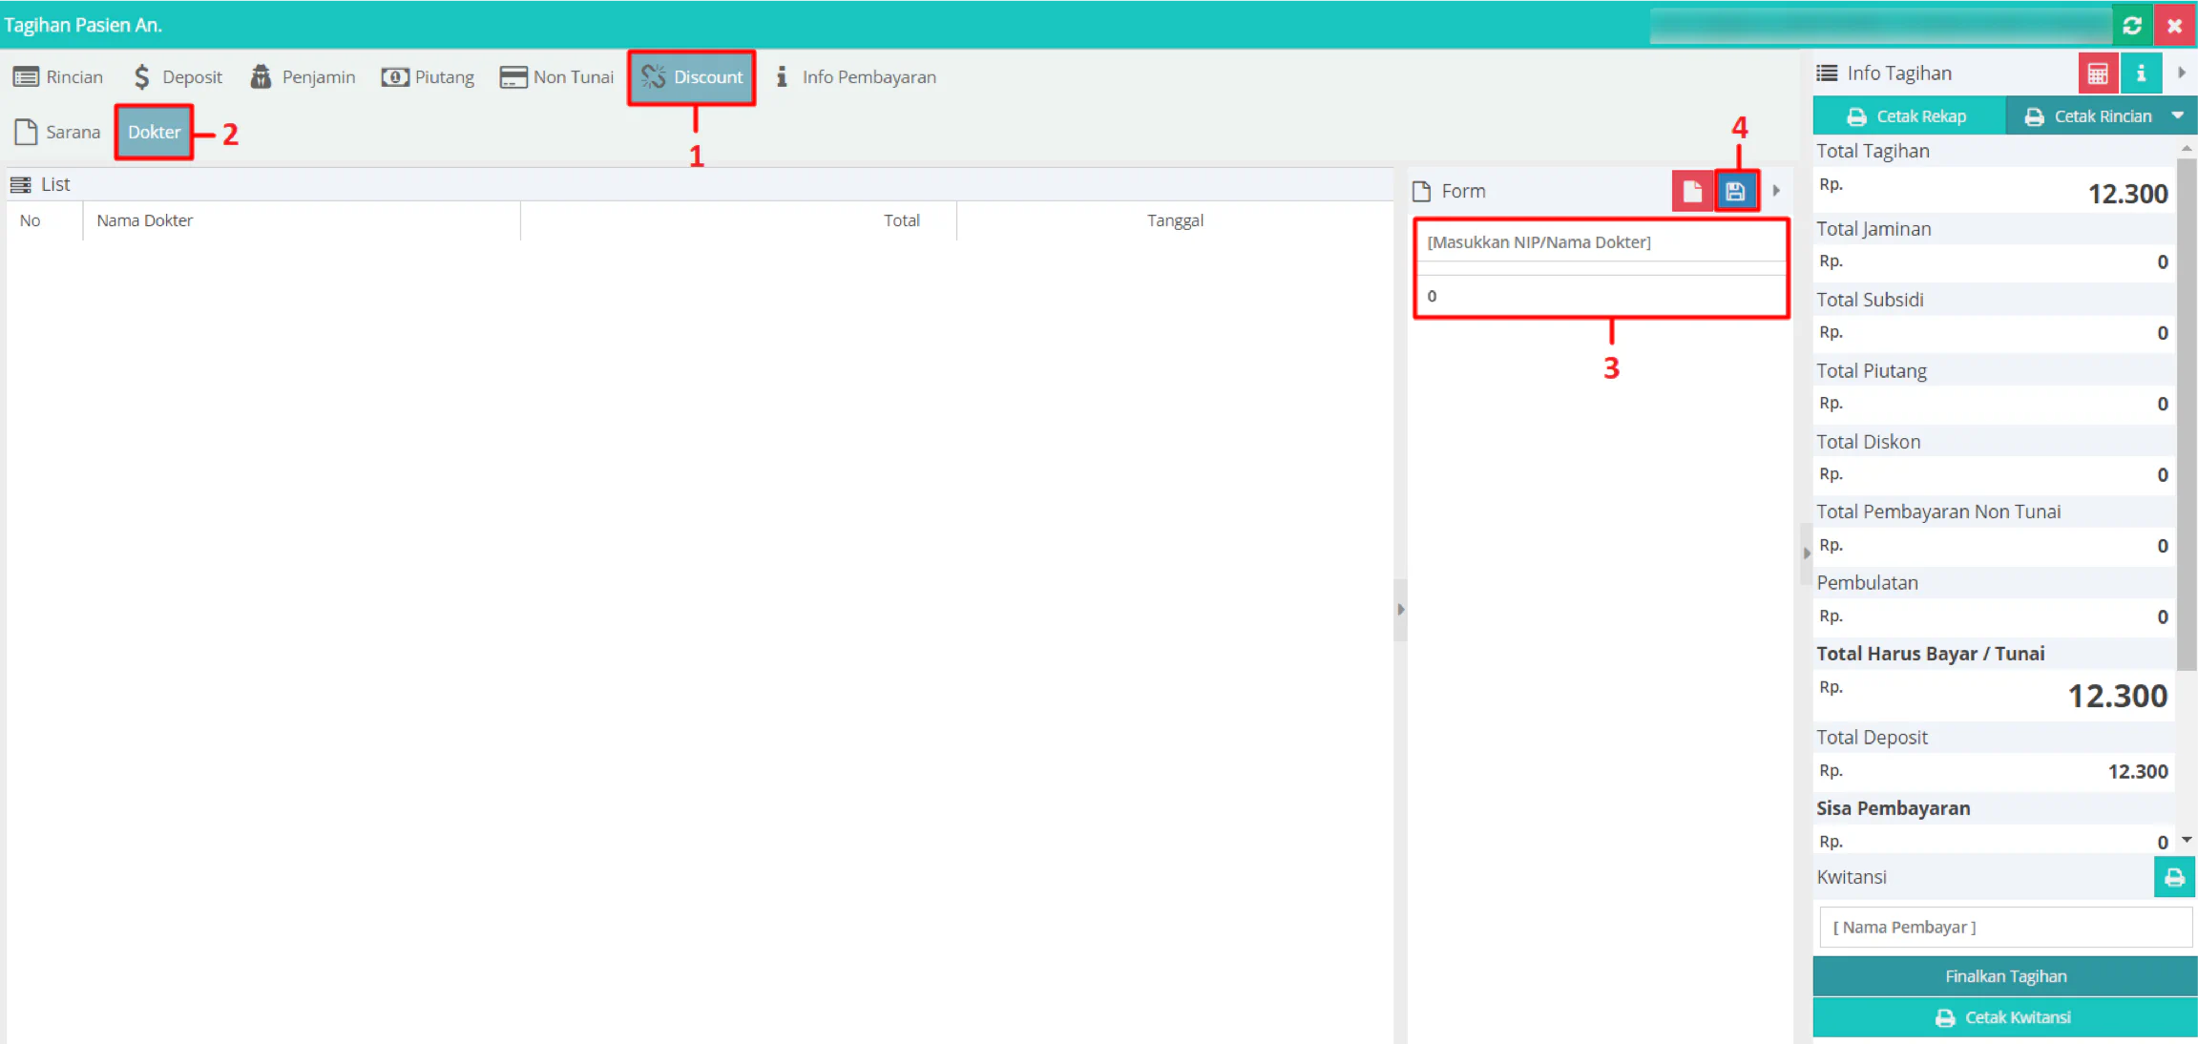The height and width of the screenshot is (1044, 2198).
Task: Switch to the Piutang tab
Action: (428, 76)
